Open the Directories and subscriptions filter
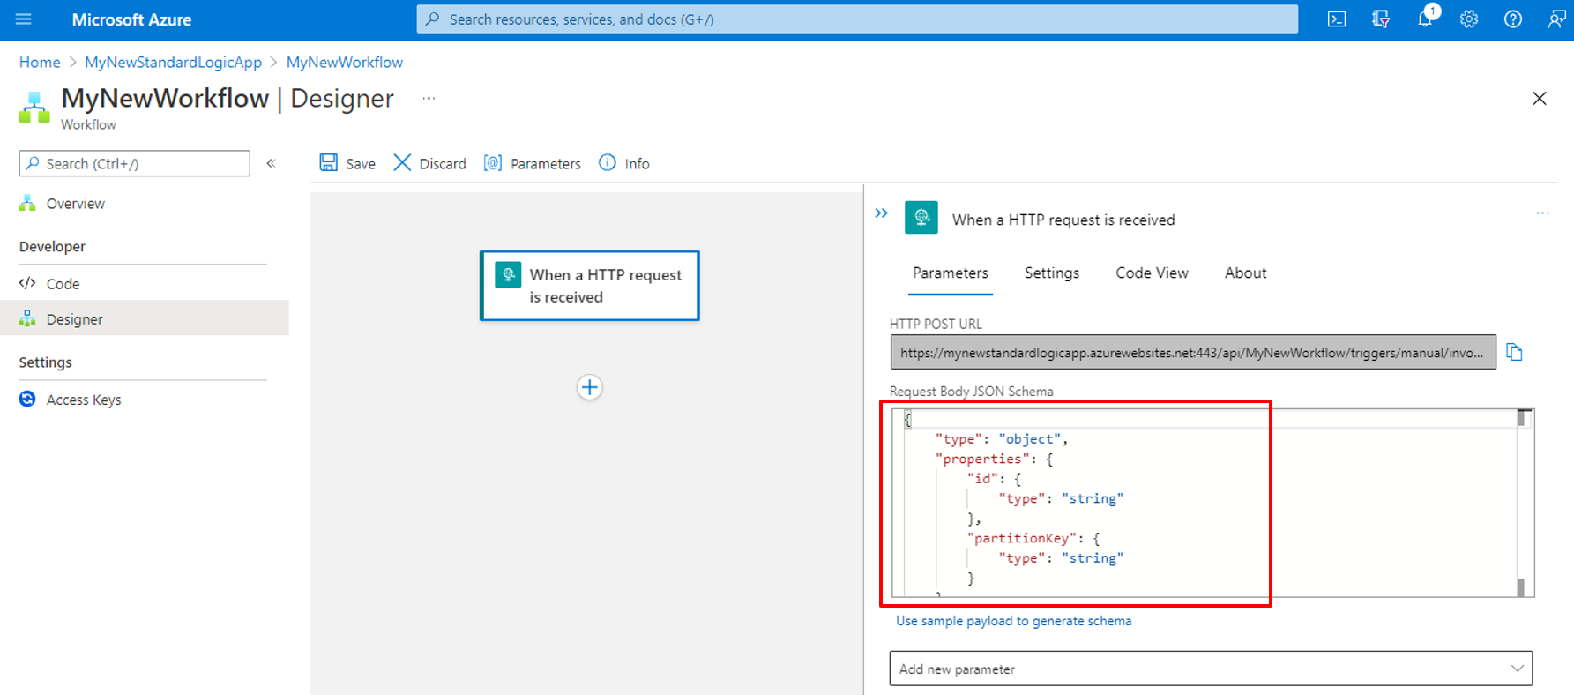The height and width of the screenshot is (695, 1574). point(1381,19)
